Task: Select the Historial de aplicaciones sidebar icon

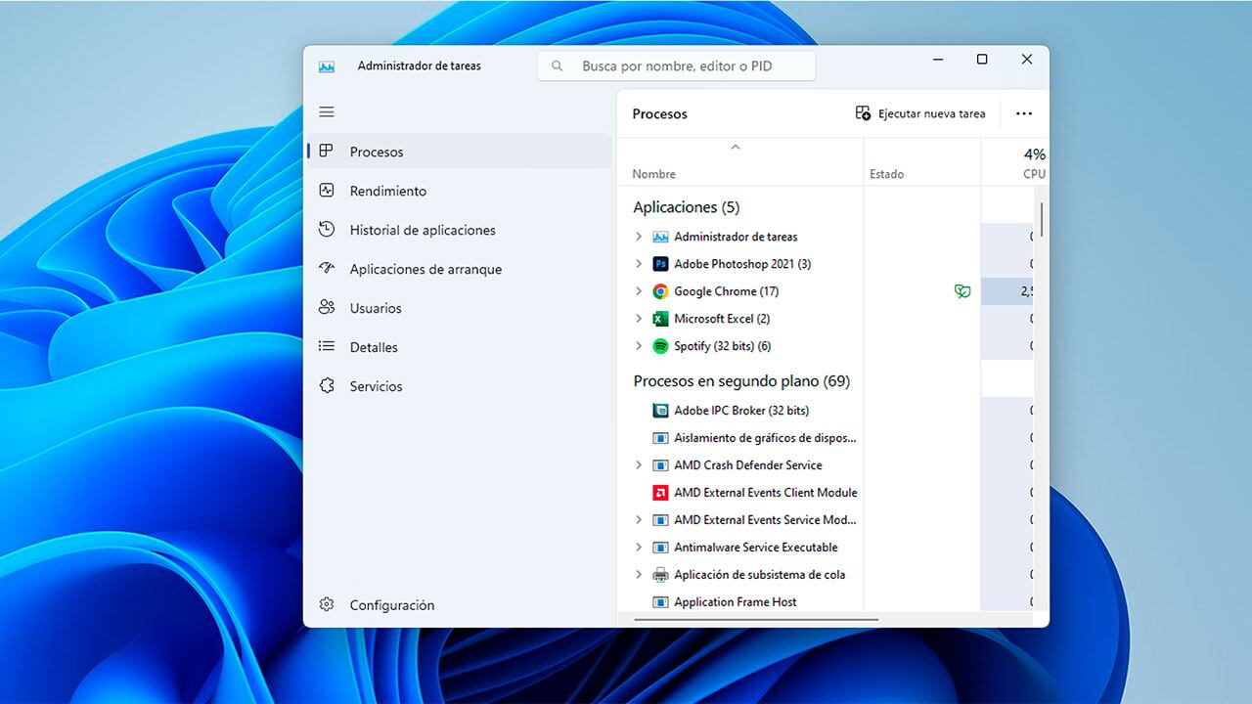Action: point(328,229)
